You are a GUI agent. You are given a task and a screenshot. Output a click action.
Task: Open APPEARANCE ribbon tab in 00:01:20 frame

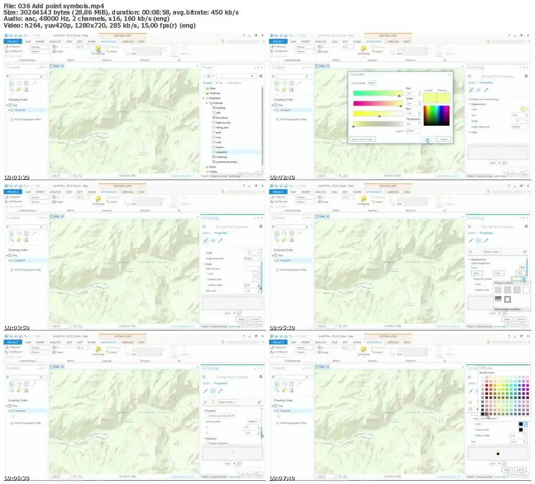pyautogui.click(x=109, y=42)
